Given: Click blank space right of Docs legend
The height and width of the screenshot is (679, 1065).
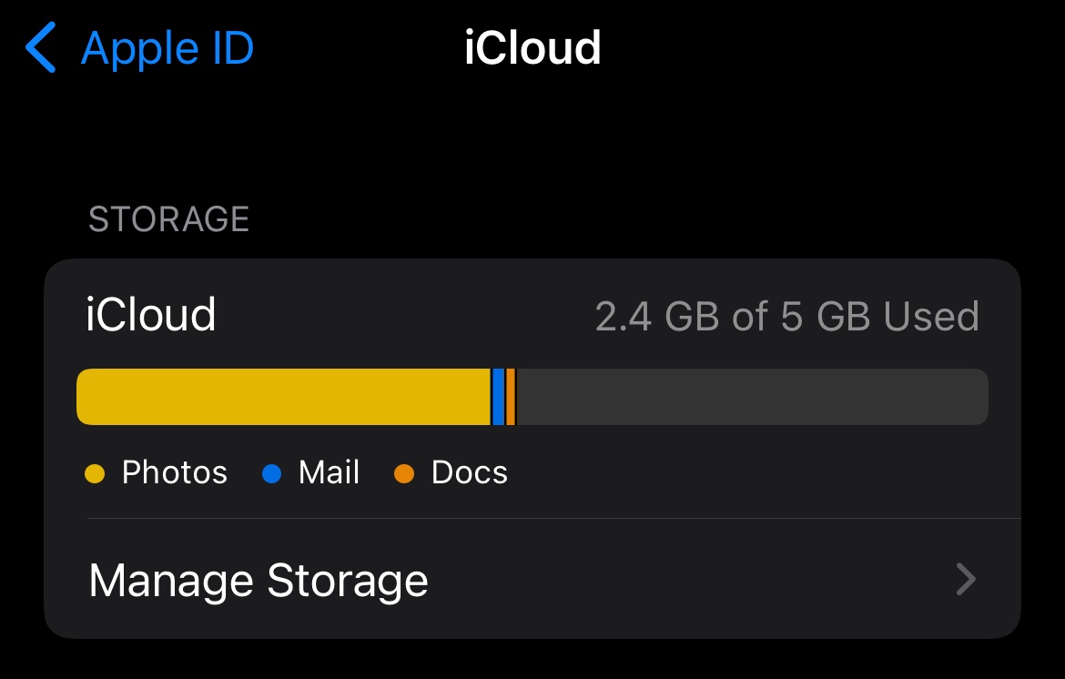Looking at the screenshot, I should [746, 473].
